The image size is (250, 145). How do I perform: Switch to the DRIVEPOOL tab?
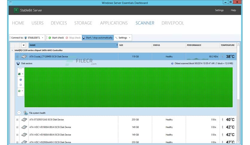point(173,23)
